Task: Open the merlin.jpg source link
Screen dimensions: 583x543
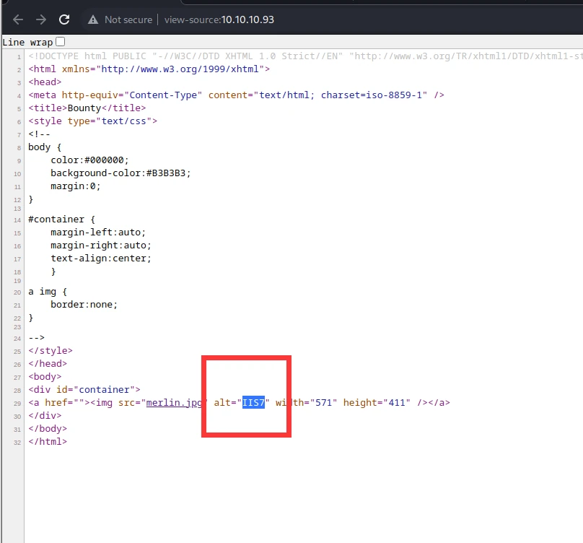Action: 174,403
